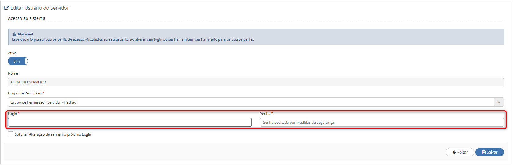Toggle the Ativo switch showing Sim

18,61
